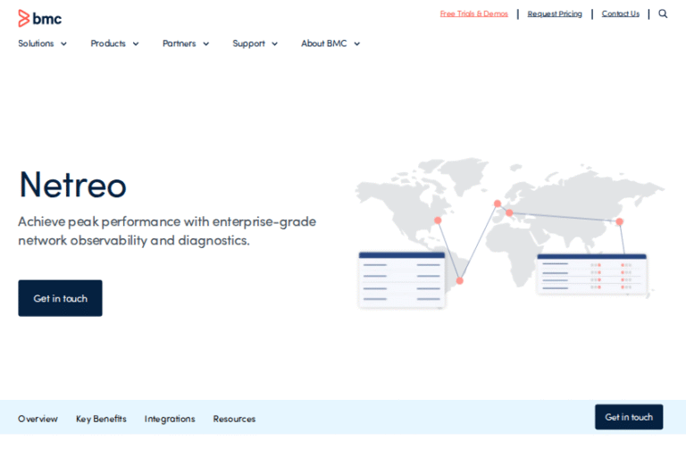Click Get in touch in the sticky bar
This screenshot has width=686, height=457.
(x=629, y=417)
